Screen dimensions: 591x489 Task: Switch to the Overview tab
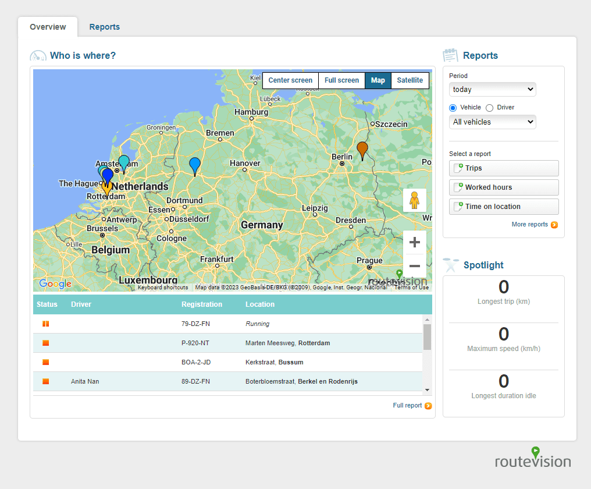pyautogui.click(x=48, y=27)
